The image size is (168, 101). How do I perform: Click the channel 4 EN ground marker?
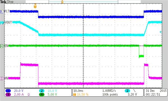(x=2, y=46)
